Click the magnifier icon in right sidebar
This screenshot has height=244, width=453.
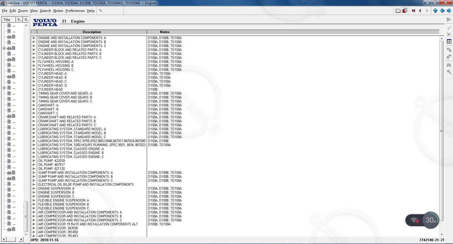(449, 72)
